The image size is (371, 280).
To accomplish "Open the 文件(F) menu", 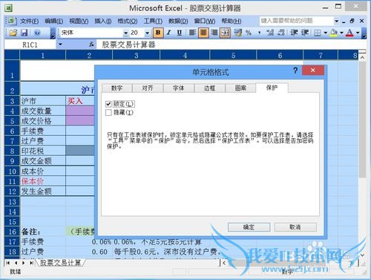I will [x=29, y=22].
